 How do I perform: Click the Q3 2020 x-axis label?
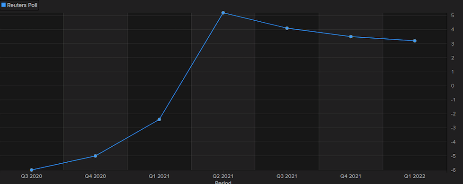click(32, 176)
